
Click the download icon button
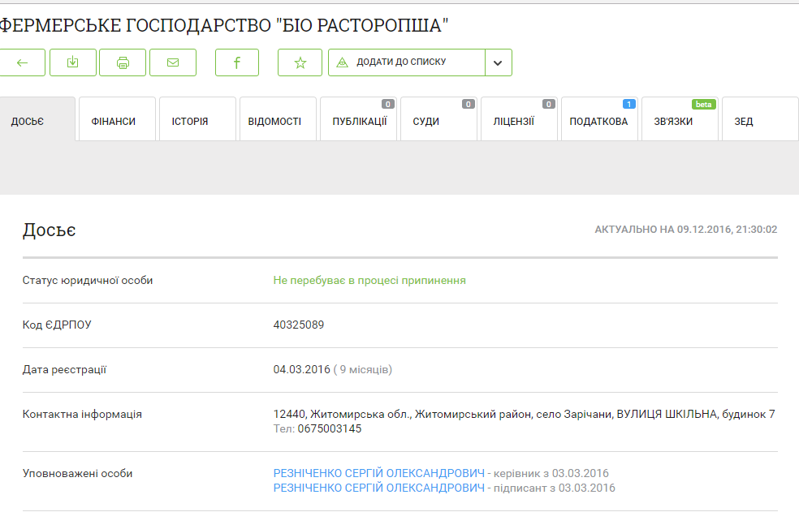coord(73,62)
